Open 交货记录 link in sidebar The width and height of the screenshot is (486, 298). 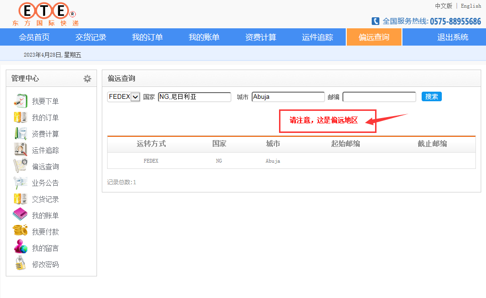[x=45, y=200]
